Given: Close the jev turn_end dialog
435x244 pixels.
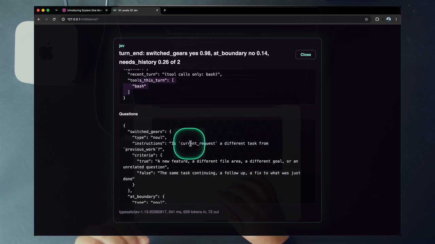Looking at the screenshot, I should click(x=306, y=55).
